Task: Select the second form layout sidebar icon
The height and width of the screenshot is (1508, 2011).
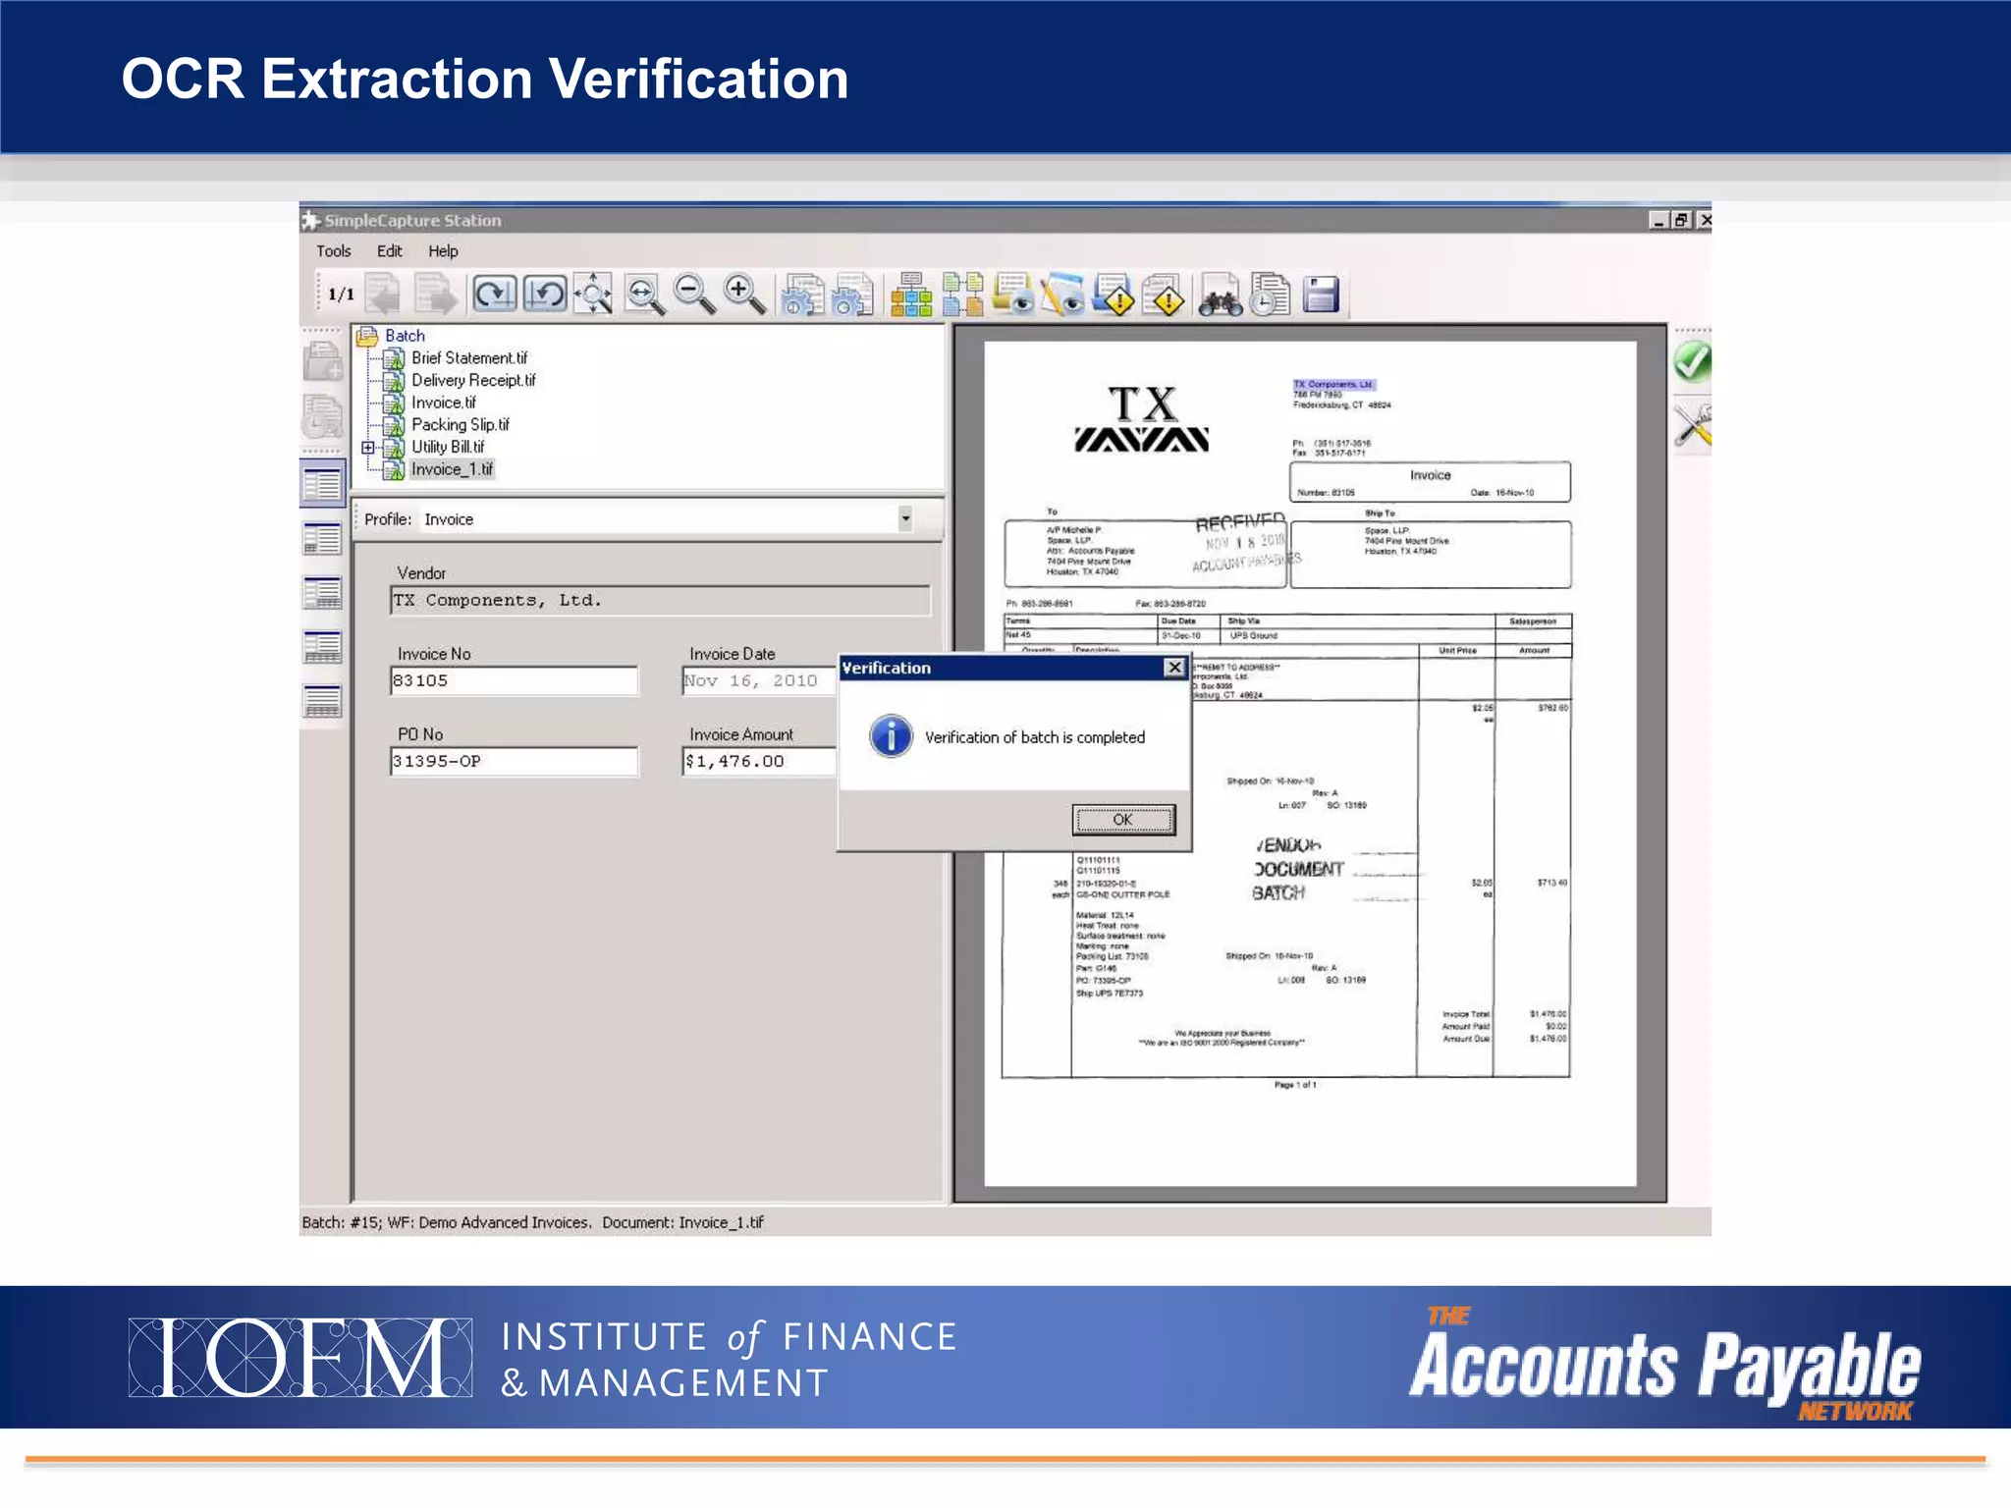Action: (x=323, y=539)
